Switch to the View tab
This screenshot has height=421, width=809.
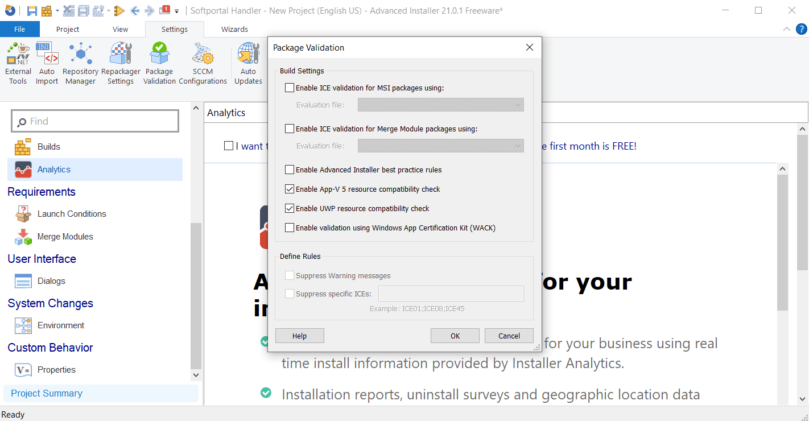click(x=121, y=29)
